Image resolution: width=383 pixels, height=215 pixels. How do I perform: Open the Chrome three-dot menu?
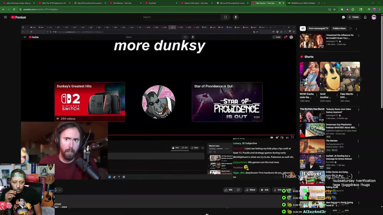click(379, 9)
